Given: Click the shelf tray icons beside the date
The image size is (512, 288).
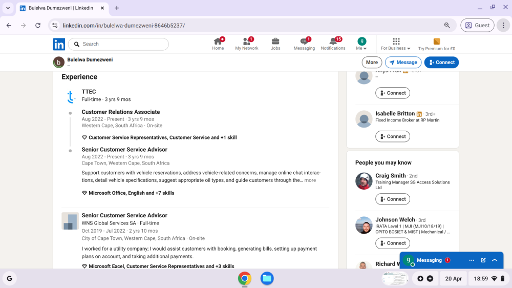Looking at the screenshot, I should point(425,279).
